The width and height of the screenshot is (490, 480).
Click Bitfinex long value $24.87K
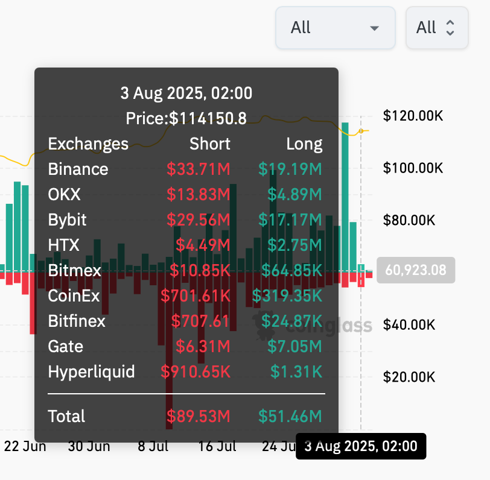(291, 321)
